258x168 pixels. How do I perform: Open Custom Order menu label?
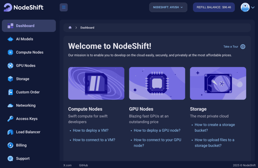tap(28, 92)
